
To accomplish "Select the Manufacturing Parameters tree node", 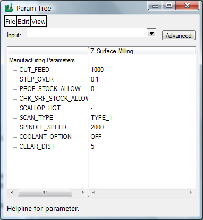I will pos(42,60).
